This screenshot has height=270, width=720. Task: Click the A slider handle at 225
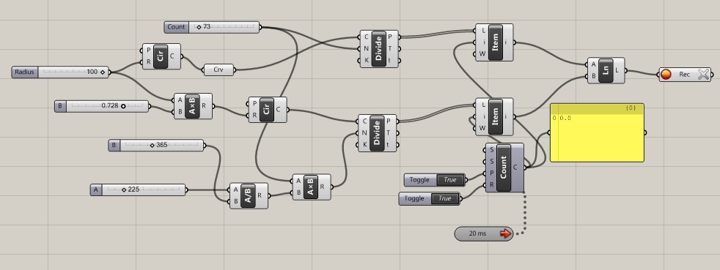(124, 190)
